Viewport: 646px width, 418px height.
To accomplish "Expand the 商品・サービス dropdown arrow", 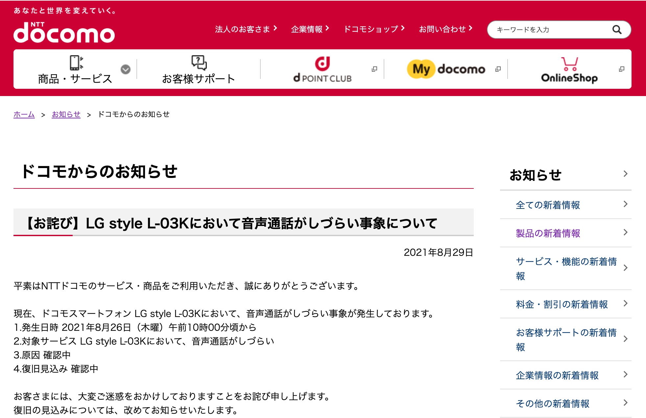I will pyautogui.click(x=126, y=69).
